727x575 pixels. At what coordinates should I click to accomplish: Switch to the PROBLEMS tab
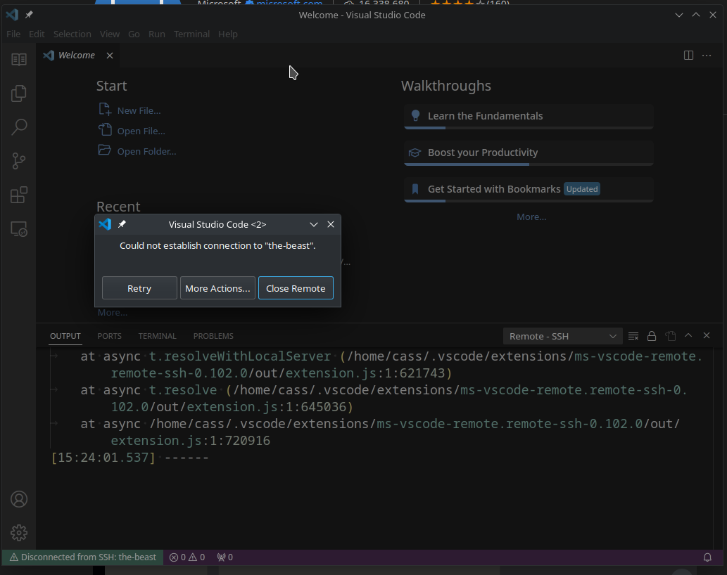(x=213, y=336)
